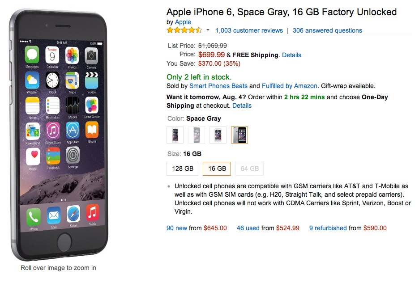The width and height of the screenshot is (419, 287).
Task: Visit the Apple brand link
Action: coord(183,22)
